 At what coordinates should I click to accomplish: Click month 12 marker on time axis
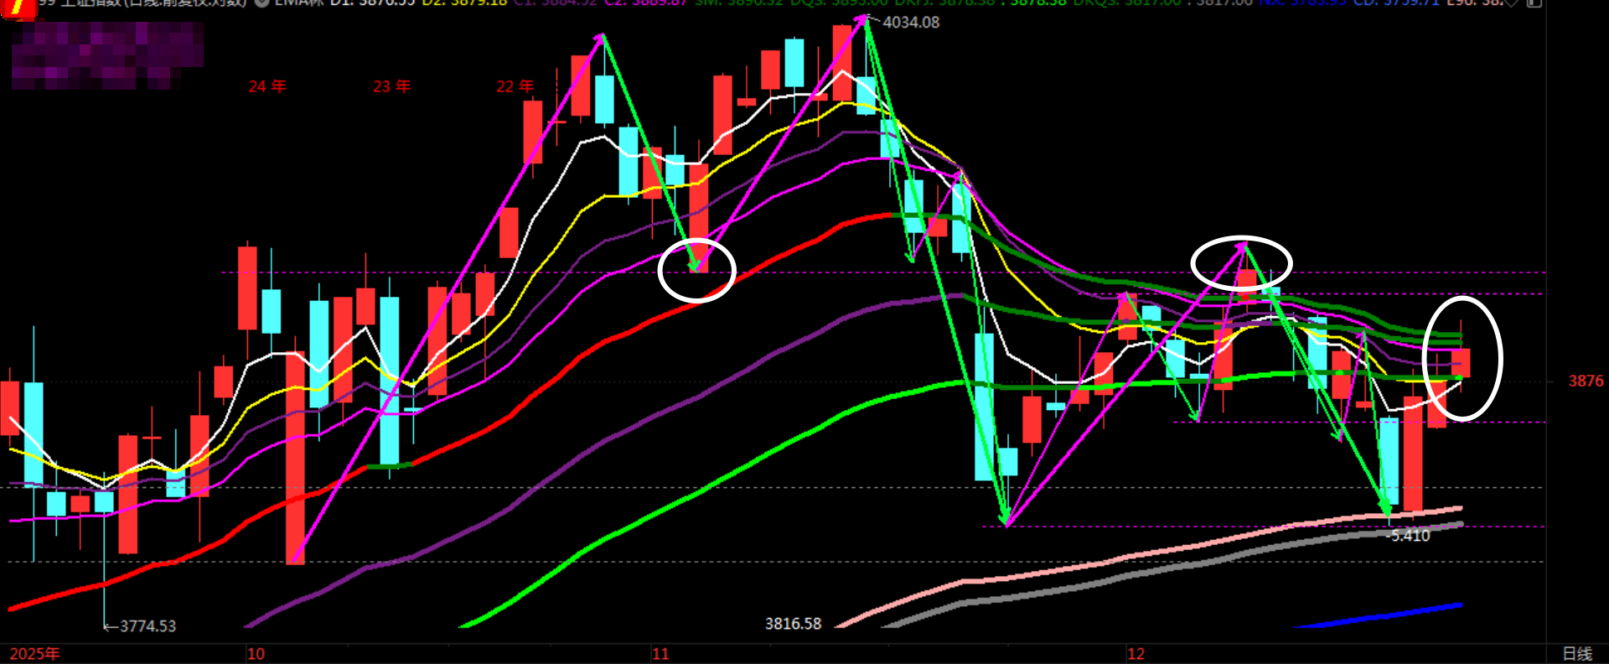click(x=1136, y=654)
